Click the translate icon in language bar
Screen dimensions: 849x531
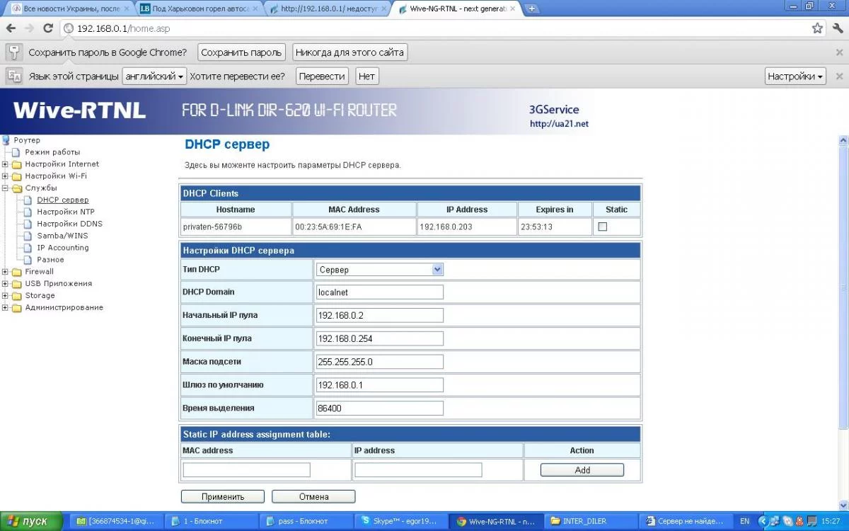click(x=13, y=76)
